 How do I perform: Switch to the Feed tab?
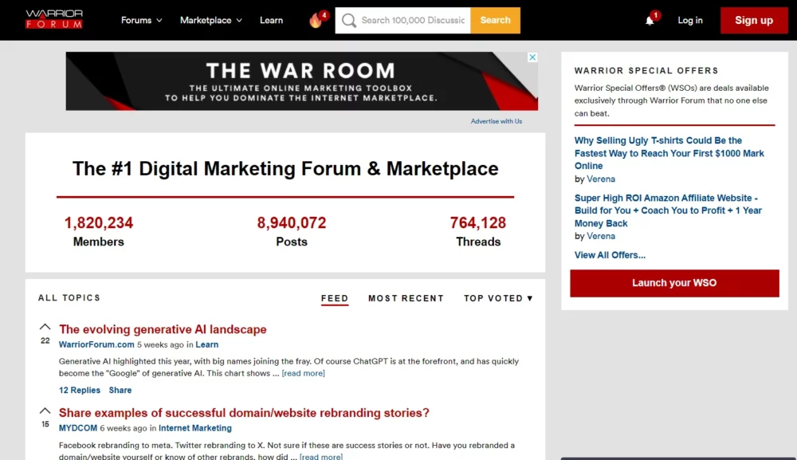(x=335, y=298)
